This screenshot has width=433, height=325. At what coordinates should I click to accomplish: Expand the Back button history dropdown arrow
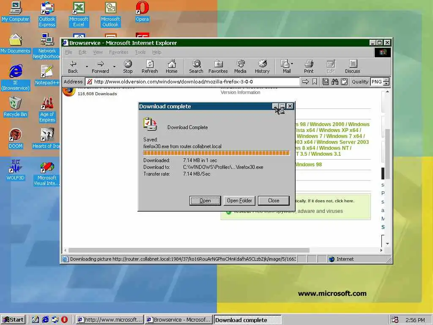[x=87, y=66]
